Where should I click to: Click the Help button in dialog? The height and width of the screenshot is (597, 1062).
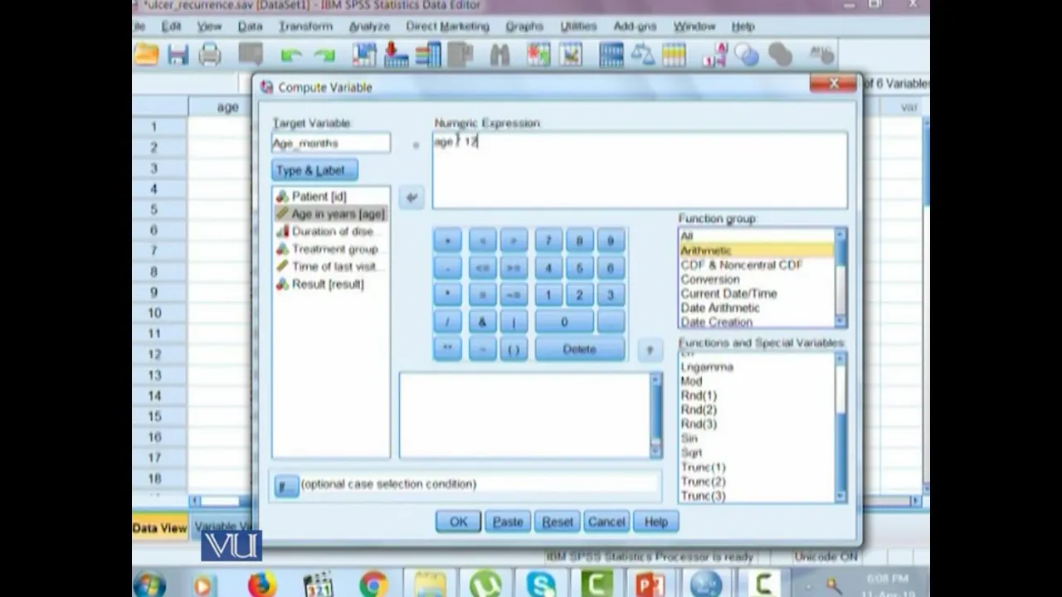pyautogui.click(x=656, y=522)
